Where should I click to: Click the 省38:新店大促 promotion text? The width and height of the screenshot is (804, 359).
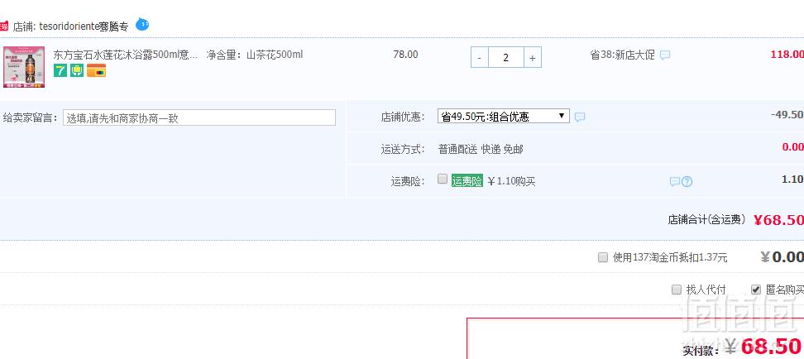[623, 55]
